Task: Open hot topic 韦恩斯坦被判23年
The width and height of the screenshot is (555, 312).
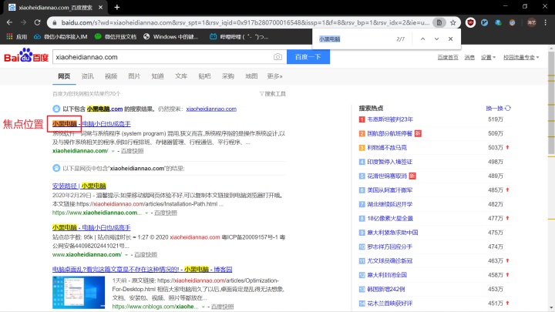Action: 390,119
